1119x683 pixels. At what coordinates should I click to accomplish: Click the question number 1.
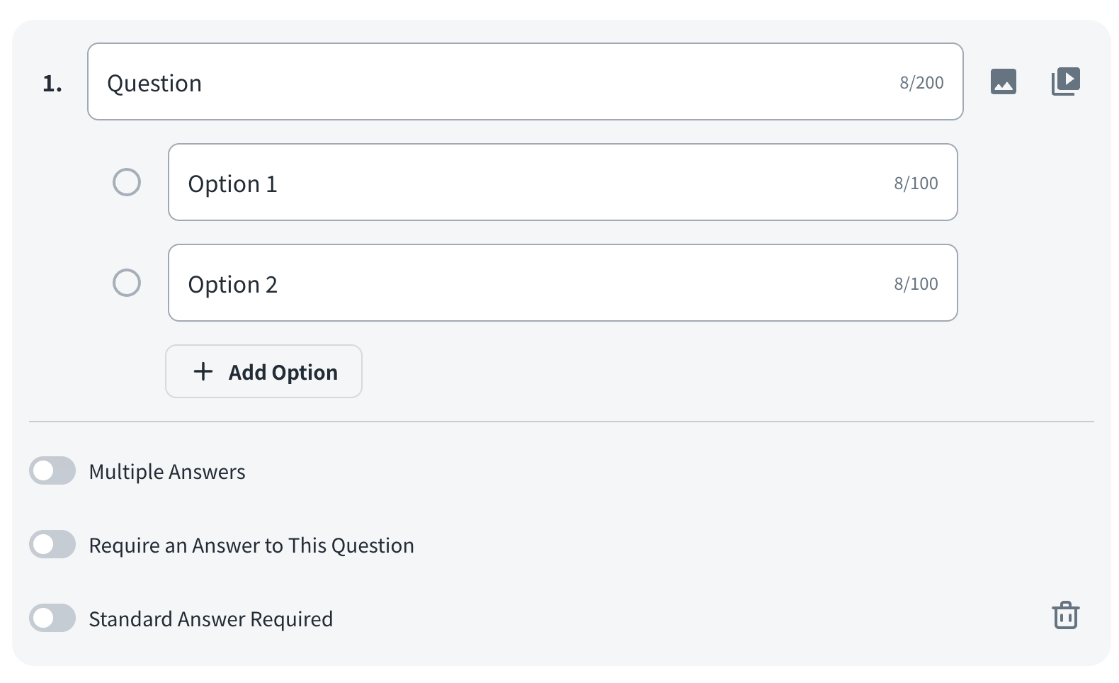(x=52, y=84)
